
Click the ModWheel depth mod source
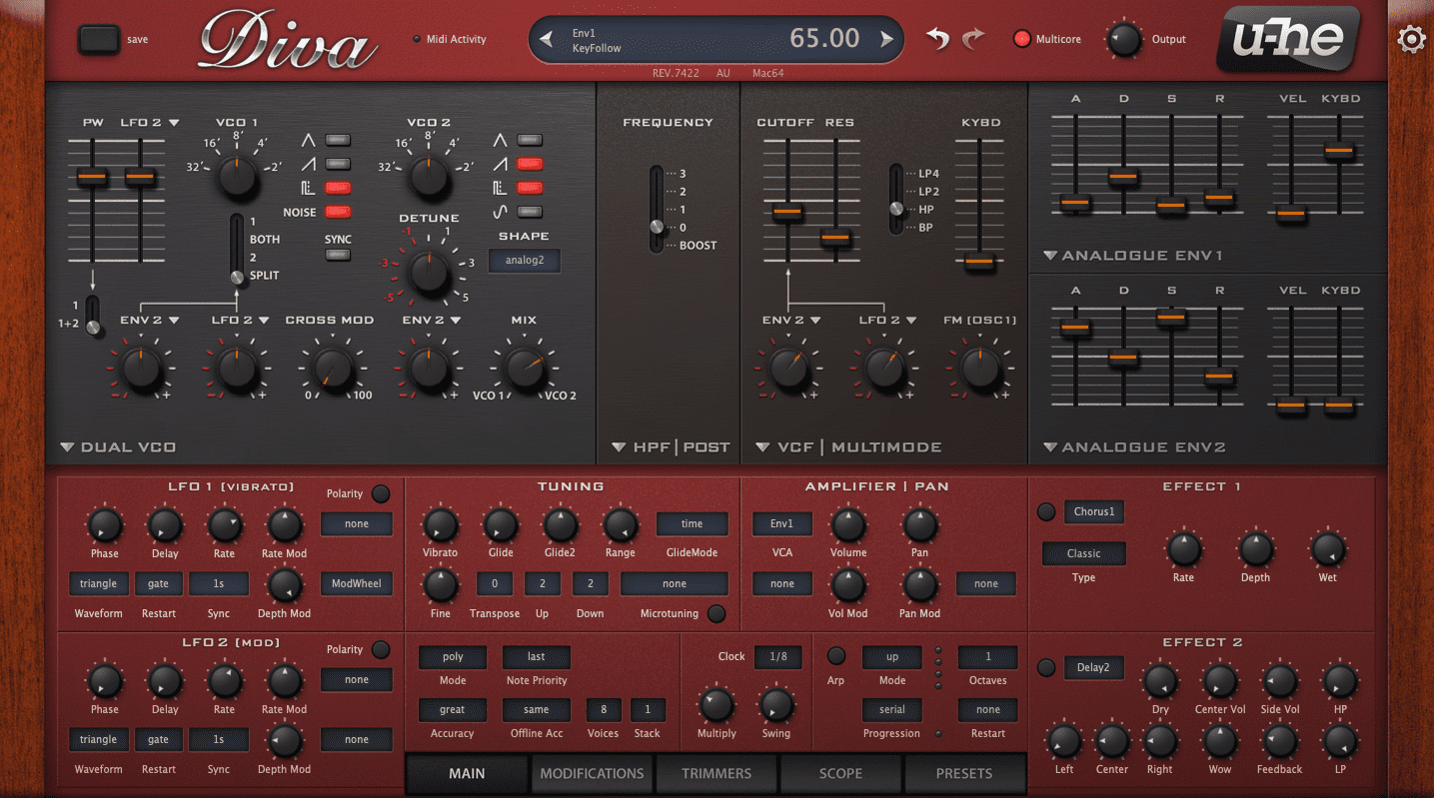click(x=357, y=583)
